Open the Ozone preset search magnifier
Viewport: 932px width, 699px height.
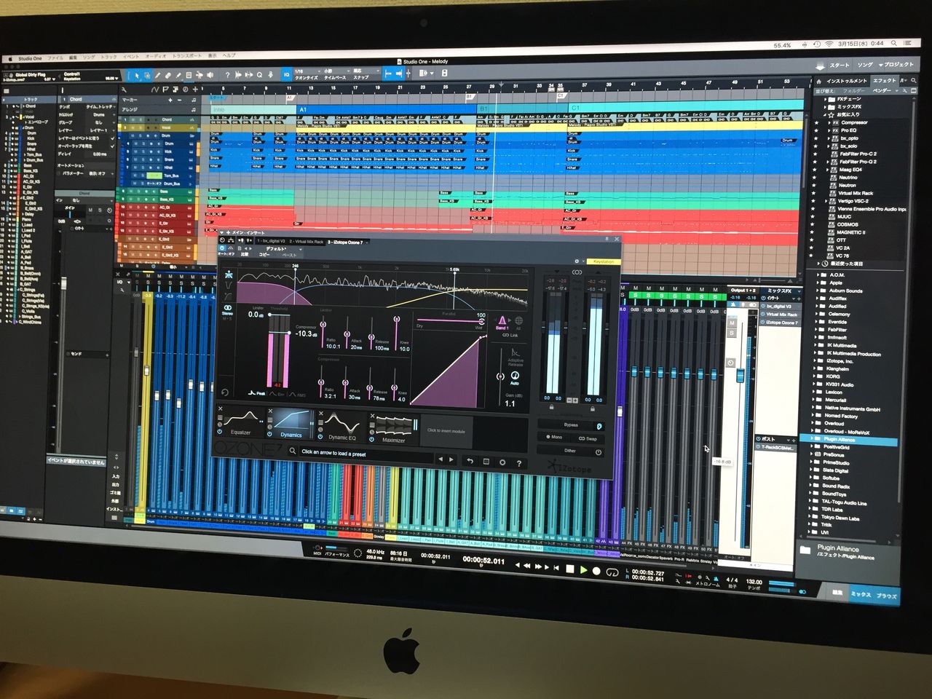(293, 452)
